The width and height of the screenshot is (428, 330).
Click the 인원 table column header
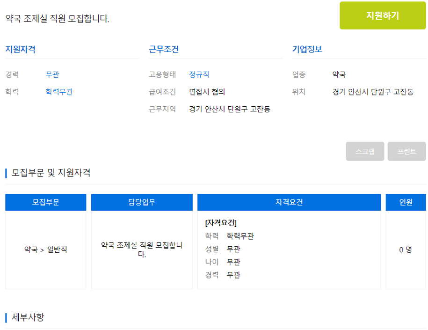point(406,202)
